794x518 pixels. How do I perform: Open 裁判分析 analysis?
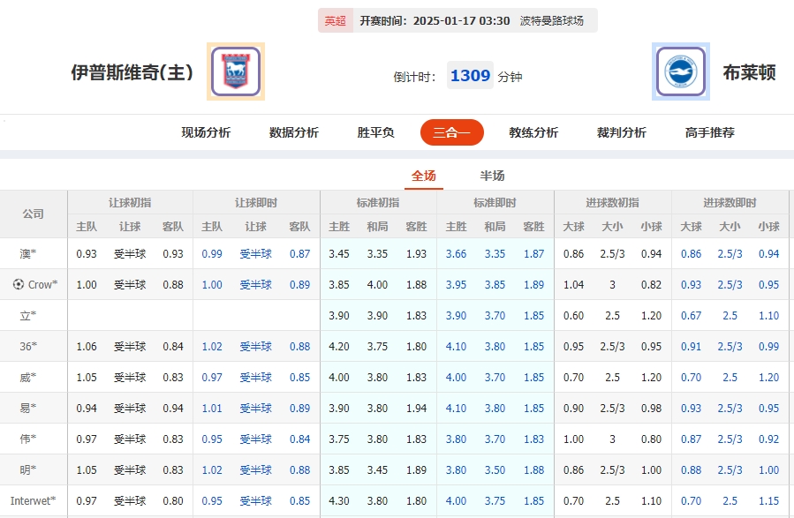click(621, 131)
